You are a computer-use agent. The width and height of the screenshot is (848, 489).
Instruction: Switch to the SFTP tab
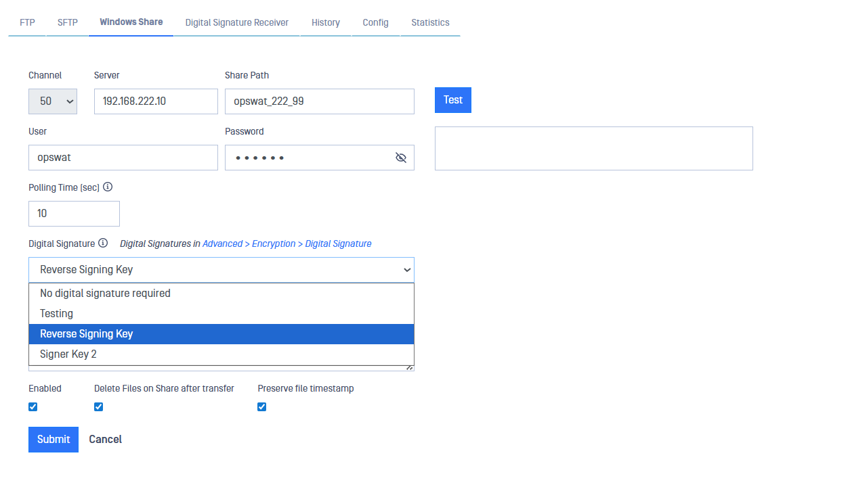pyautogui.click(x=68, y=22)
